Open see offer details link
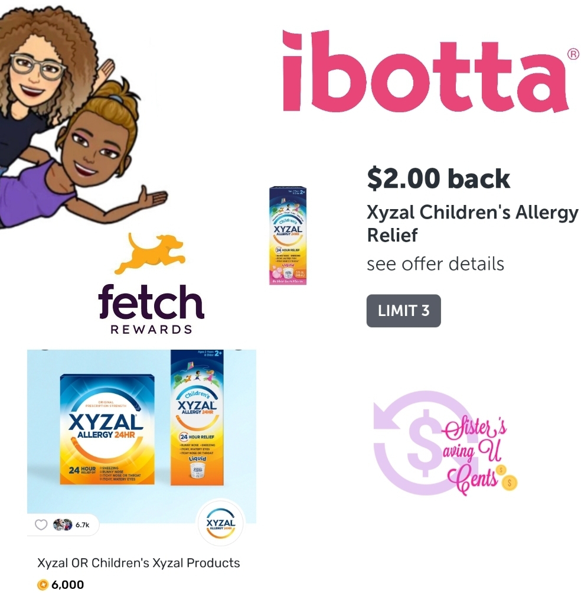The width and height of the screenshot is (581, 593). pyautogui.click(x=435, y=264)
